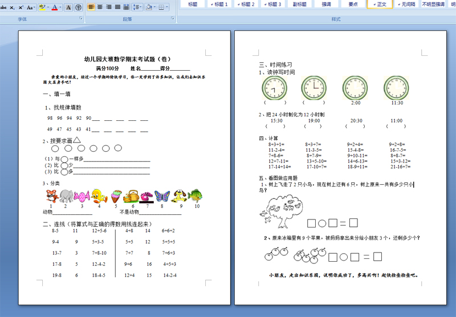Select the butterfly image numbered 8
The width and height of the screenshot is (456, 317).
pyautogui.click(x=162, y=196)
